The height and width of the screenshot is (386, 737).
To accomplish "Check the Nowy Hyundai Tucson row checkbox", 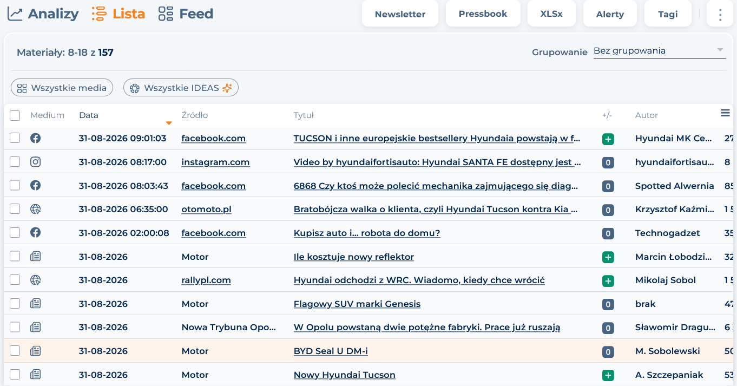I will (x=15, y=374).
